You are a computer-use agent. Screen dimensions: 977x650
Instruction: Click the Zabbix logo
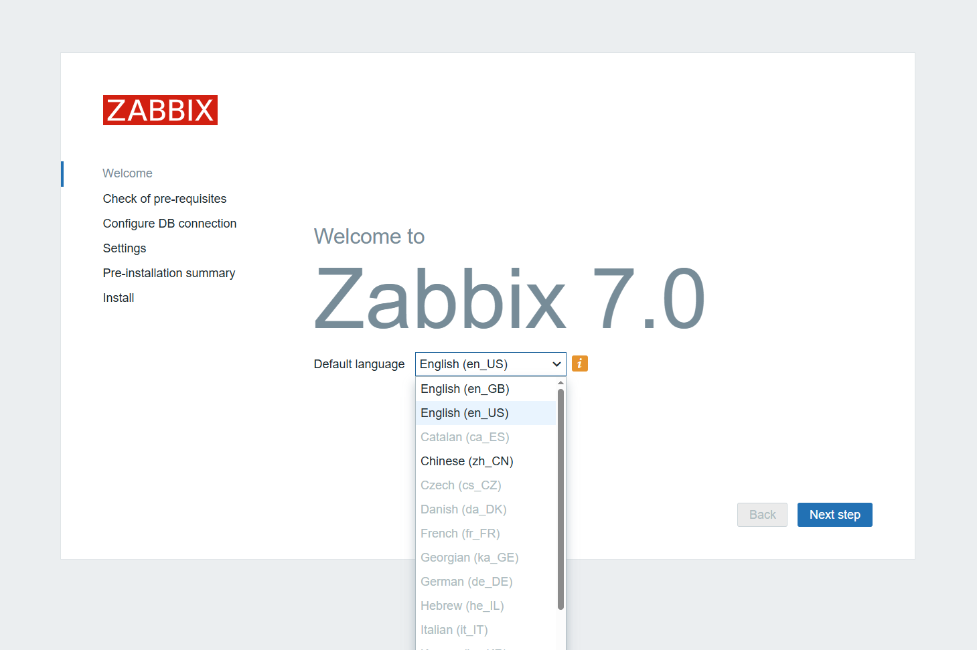tap(160, 110)
